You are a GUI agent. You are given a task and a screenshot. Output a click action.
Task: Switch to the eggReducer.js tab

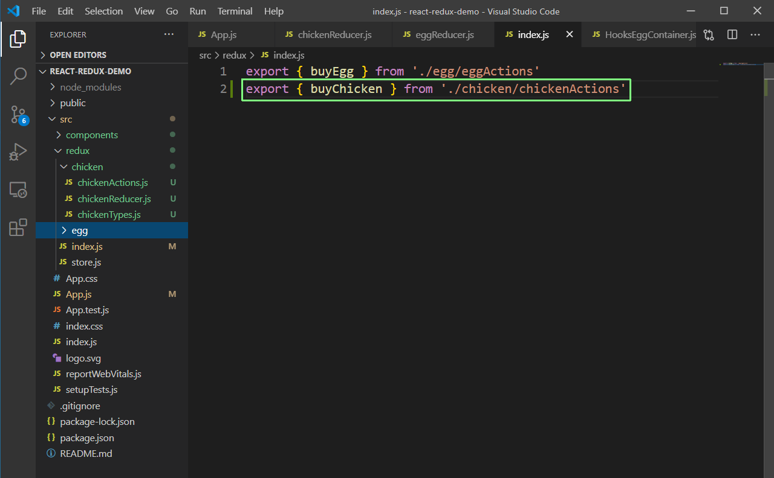(443, 35)
